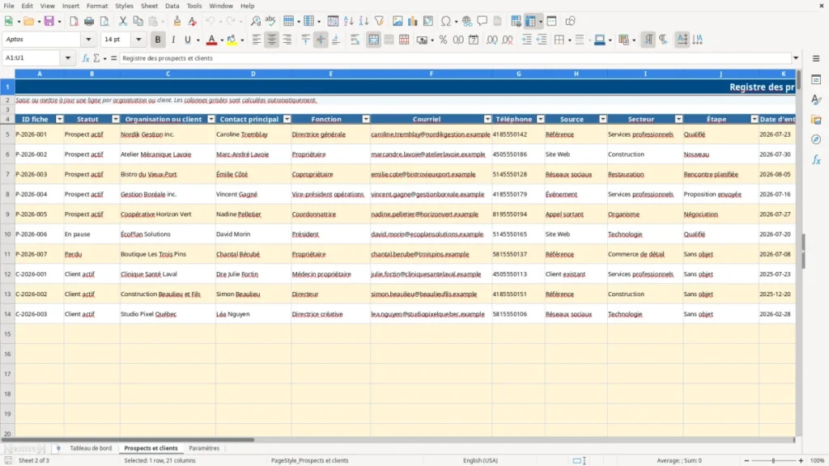829x466 pixels.
Task: Switch to the Tableau de bord sheet tab
Action: click(91, 448)
